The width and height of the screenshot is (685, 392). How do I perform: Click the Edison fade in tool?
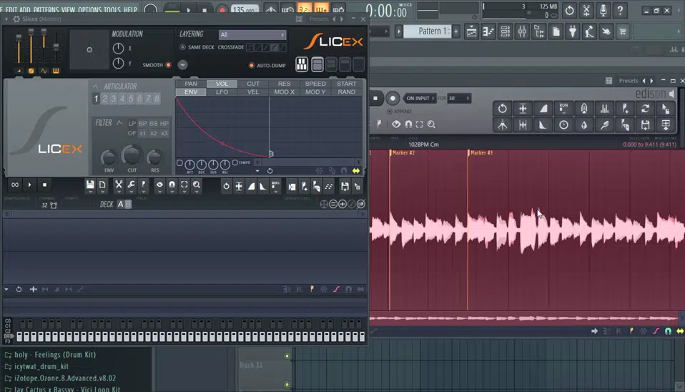(543, 109)
